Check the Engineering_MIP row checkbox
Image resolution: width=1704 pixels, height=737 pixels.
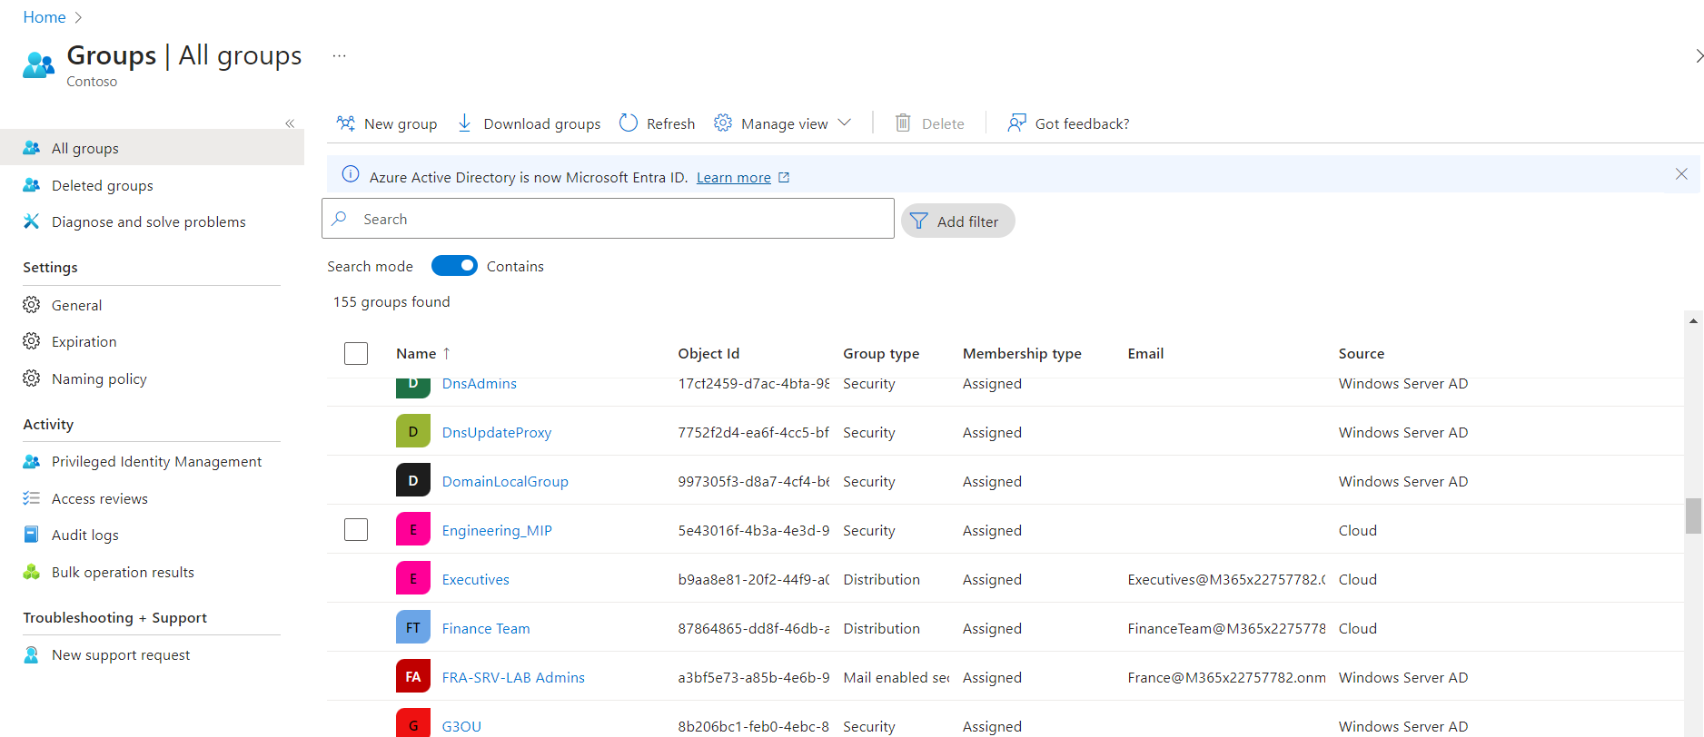click(356, 529)
